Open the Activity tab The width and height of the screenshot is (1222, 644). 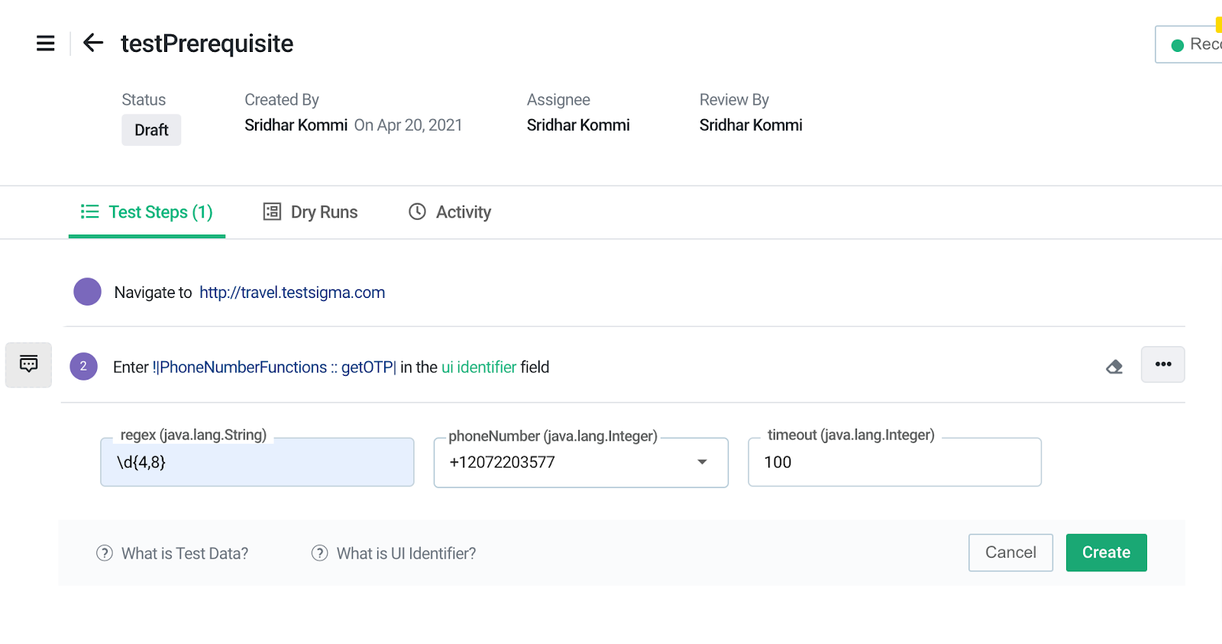tap(451, 212)
